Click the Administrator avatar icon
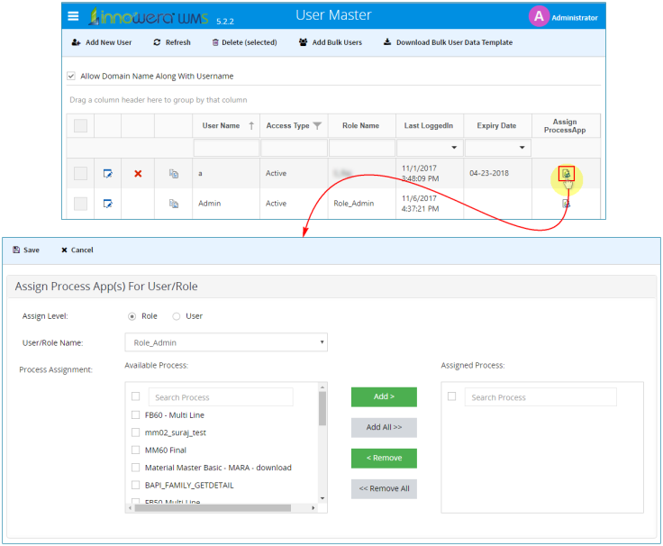Image resolution: width=663 pixels, height=546 pixels. (539, 16)
